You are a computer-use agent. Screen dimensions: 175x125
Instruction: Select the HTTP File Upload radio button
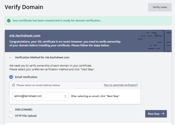coord(11,116)
